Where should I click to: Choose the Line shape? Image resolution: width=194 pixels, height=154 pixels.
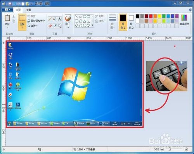[77, 17]
